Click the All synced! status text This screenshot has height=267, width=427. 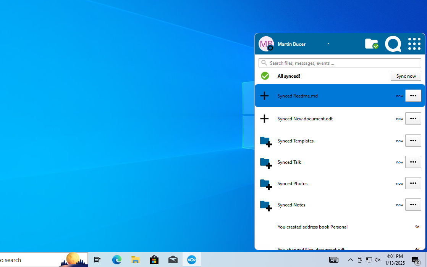click(289, 76)
